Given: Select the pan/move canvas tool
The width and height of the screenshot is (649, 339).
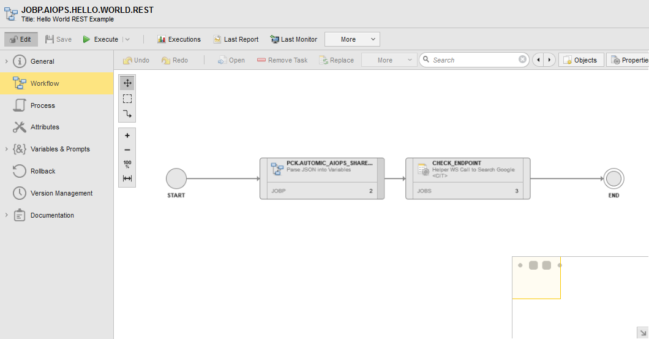Looking at the screenshot, I should [127, 83].
